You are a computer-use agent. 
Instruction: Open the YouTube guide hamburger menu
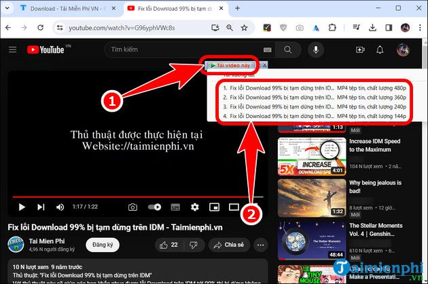12,49
